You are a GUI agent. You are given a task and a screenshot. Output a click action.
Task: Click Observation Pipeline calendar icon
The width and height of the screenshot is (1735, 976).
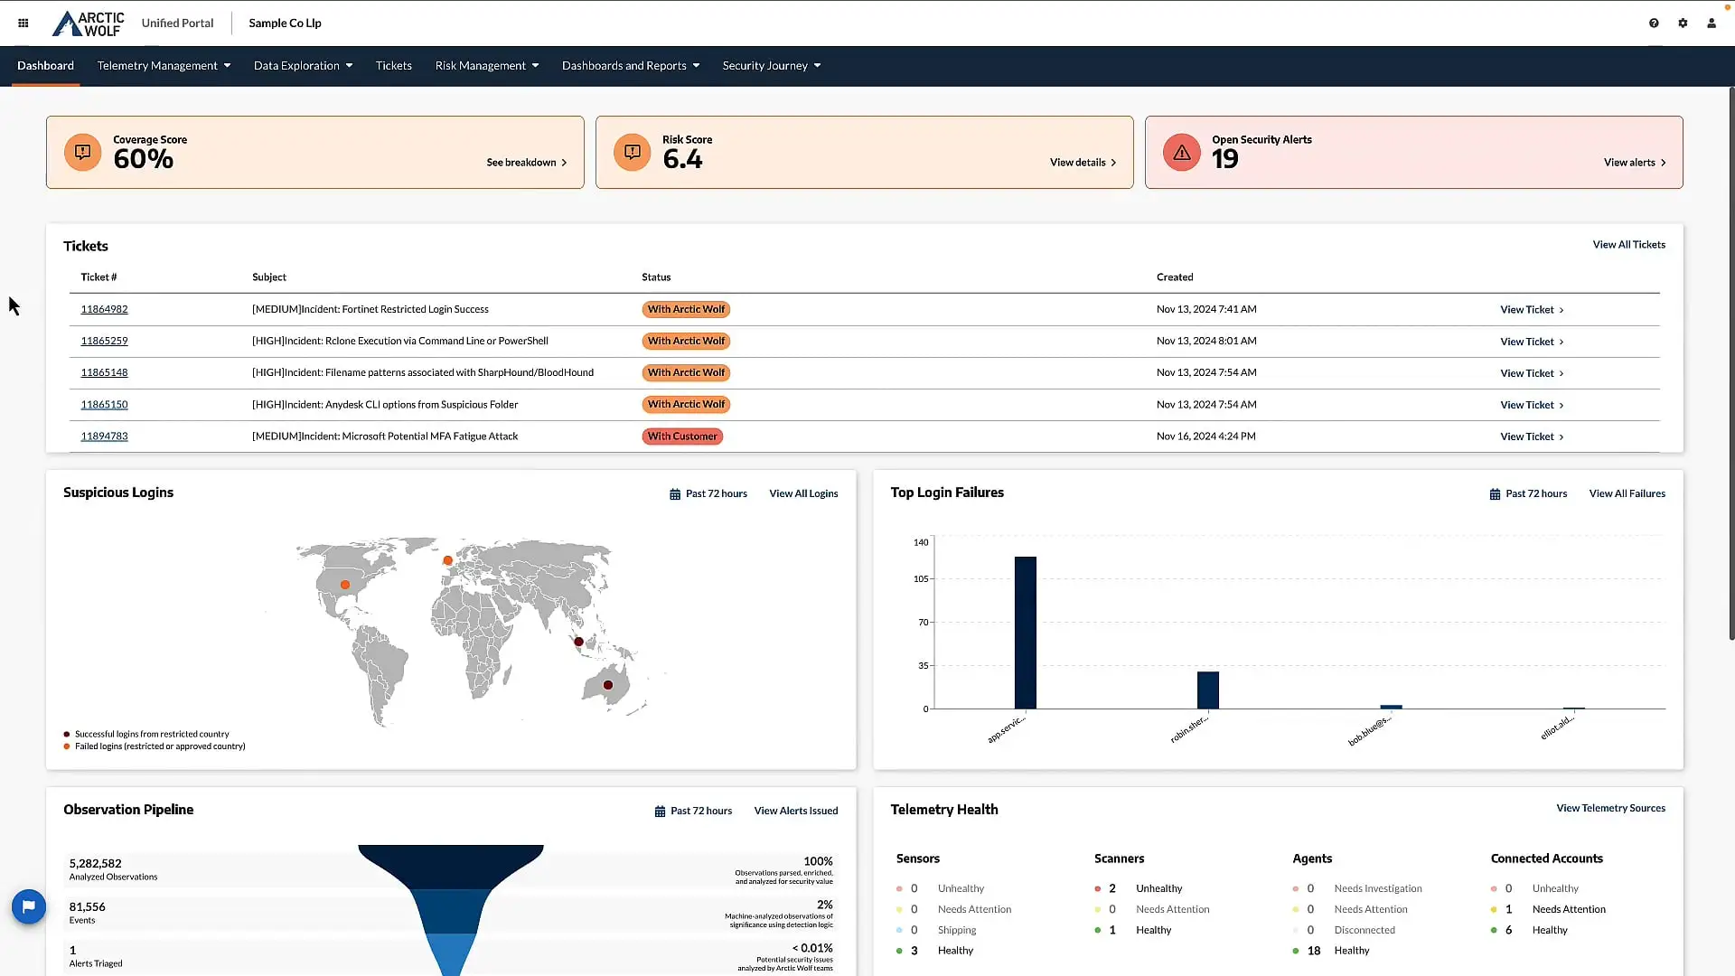click(x=660, y=812)
